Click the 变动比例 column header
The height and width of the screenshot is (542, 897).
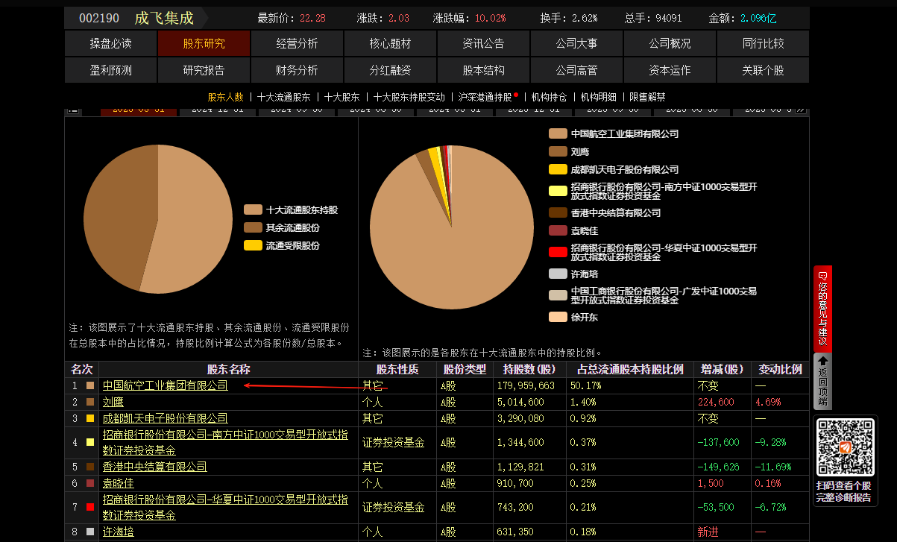pyautogui.click(x=780, y=369)
